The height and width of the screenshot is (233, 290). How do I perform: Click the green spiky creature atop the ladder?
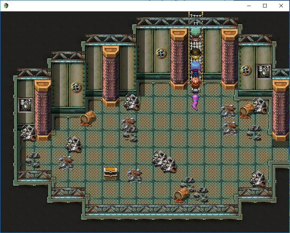(195, 34)
